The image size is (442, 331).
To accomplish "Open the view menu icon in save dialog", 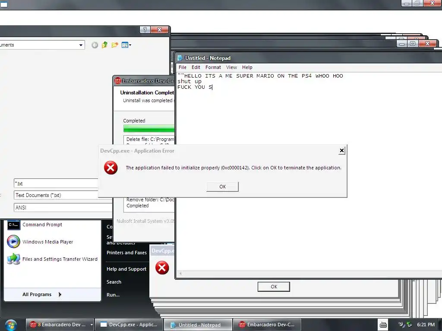I will pyautogui.click(x=126, y=45).
